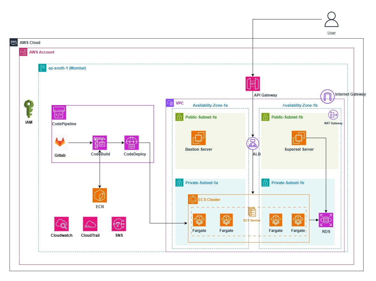Select the ALB load balancer icon
376x281 pixels.
click(x=253, y=144)
